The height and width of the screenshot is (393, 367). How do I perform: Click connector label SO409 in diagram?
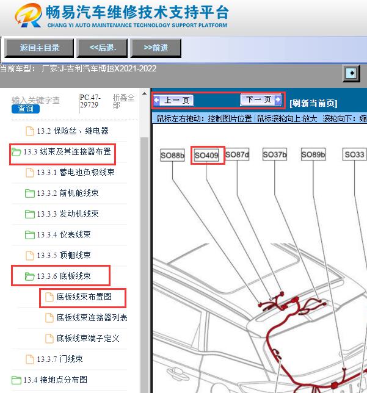[206, 155]
